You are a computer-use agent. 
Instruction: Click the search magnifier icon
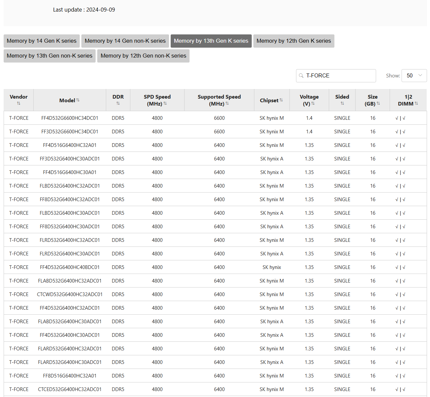(301, 76)
